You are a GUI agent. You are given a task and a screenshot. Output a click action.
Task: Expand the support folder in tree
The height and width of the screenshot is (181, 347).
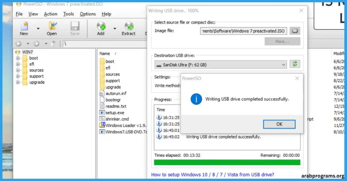(18, 76)
